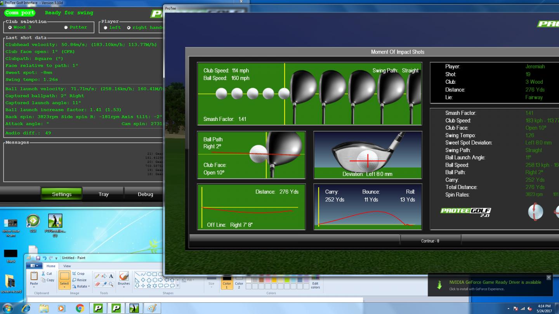Click the Debug button
The width and height of the screenshot is (559, 314).
pos(145,194)
